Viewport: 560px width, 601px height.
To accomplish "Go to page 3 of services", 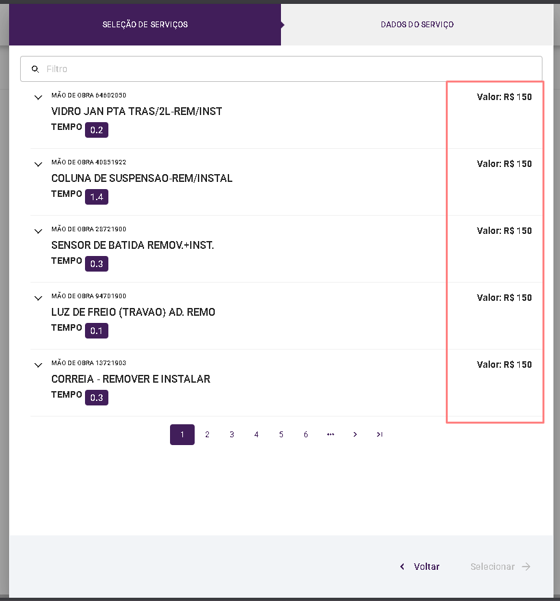I will (232, 435).
